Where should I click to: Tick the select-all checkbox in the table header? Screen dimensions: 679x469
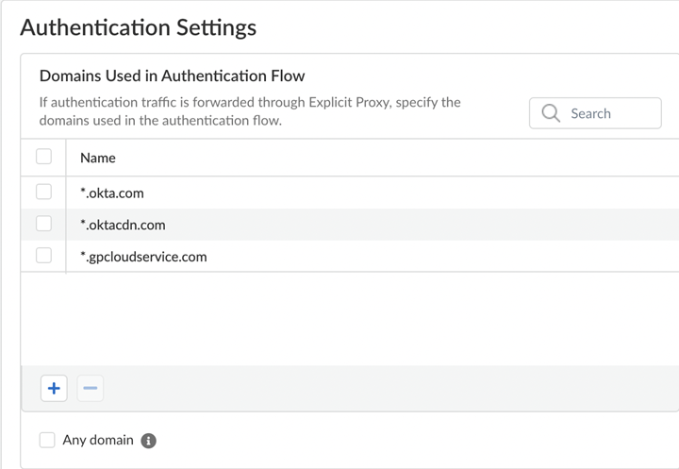click(x=43, y=157)
